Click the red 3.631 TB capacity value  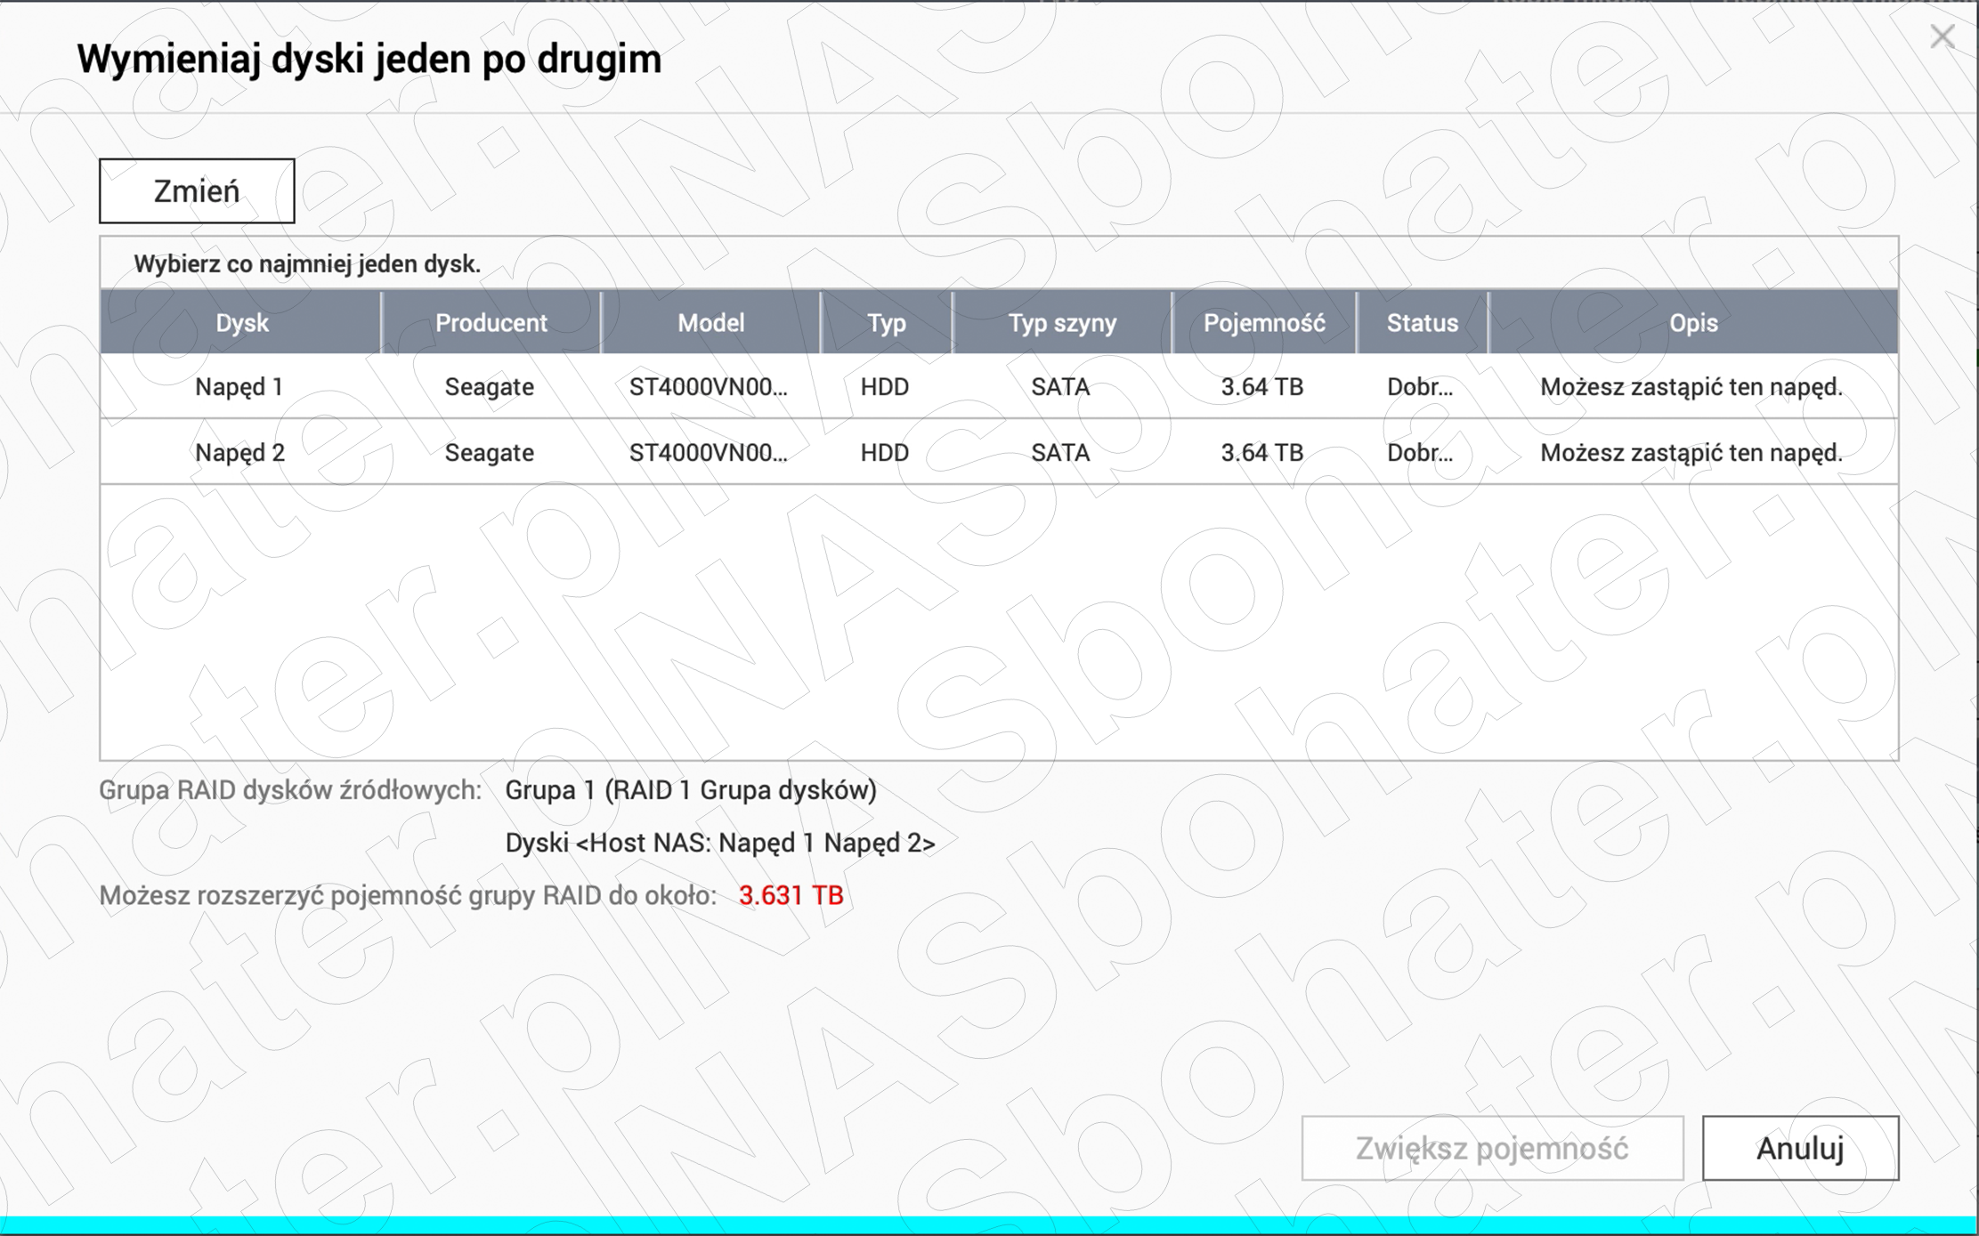click(x=791, y=895)
